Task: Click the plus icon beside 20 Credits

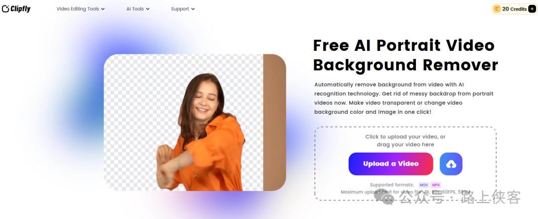Action: pos(532,9)
